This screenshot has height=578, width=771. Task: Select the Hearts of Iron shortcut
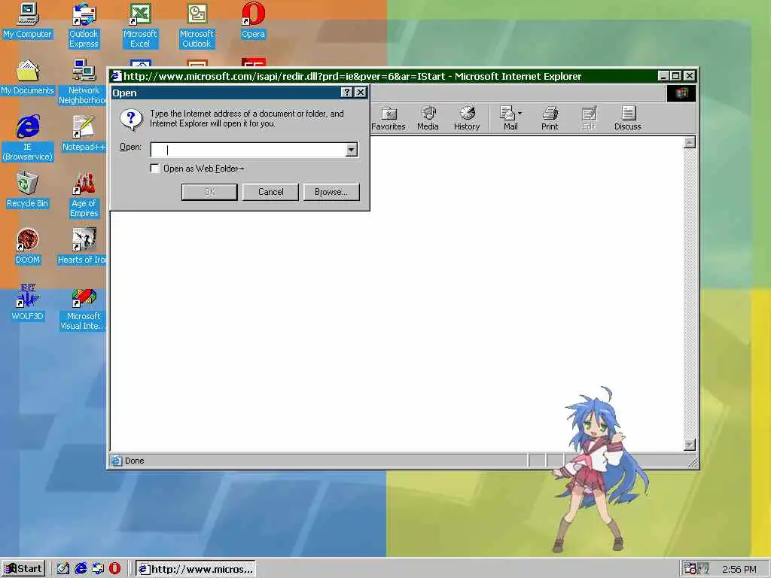83,247
